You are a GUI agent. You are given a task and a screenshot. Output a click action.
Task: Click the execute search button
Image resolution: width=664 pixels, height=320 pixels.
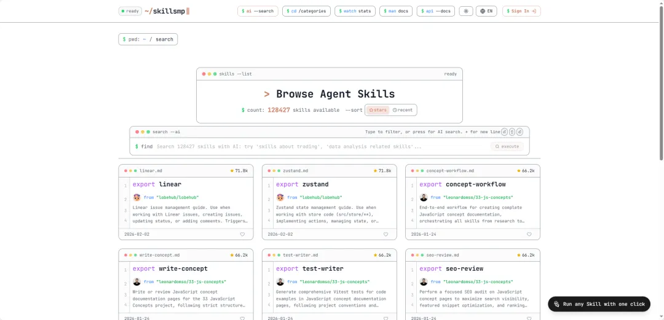(507, 146)
